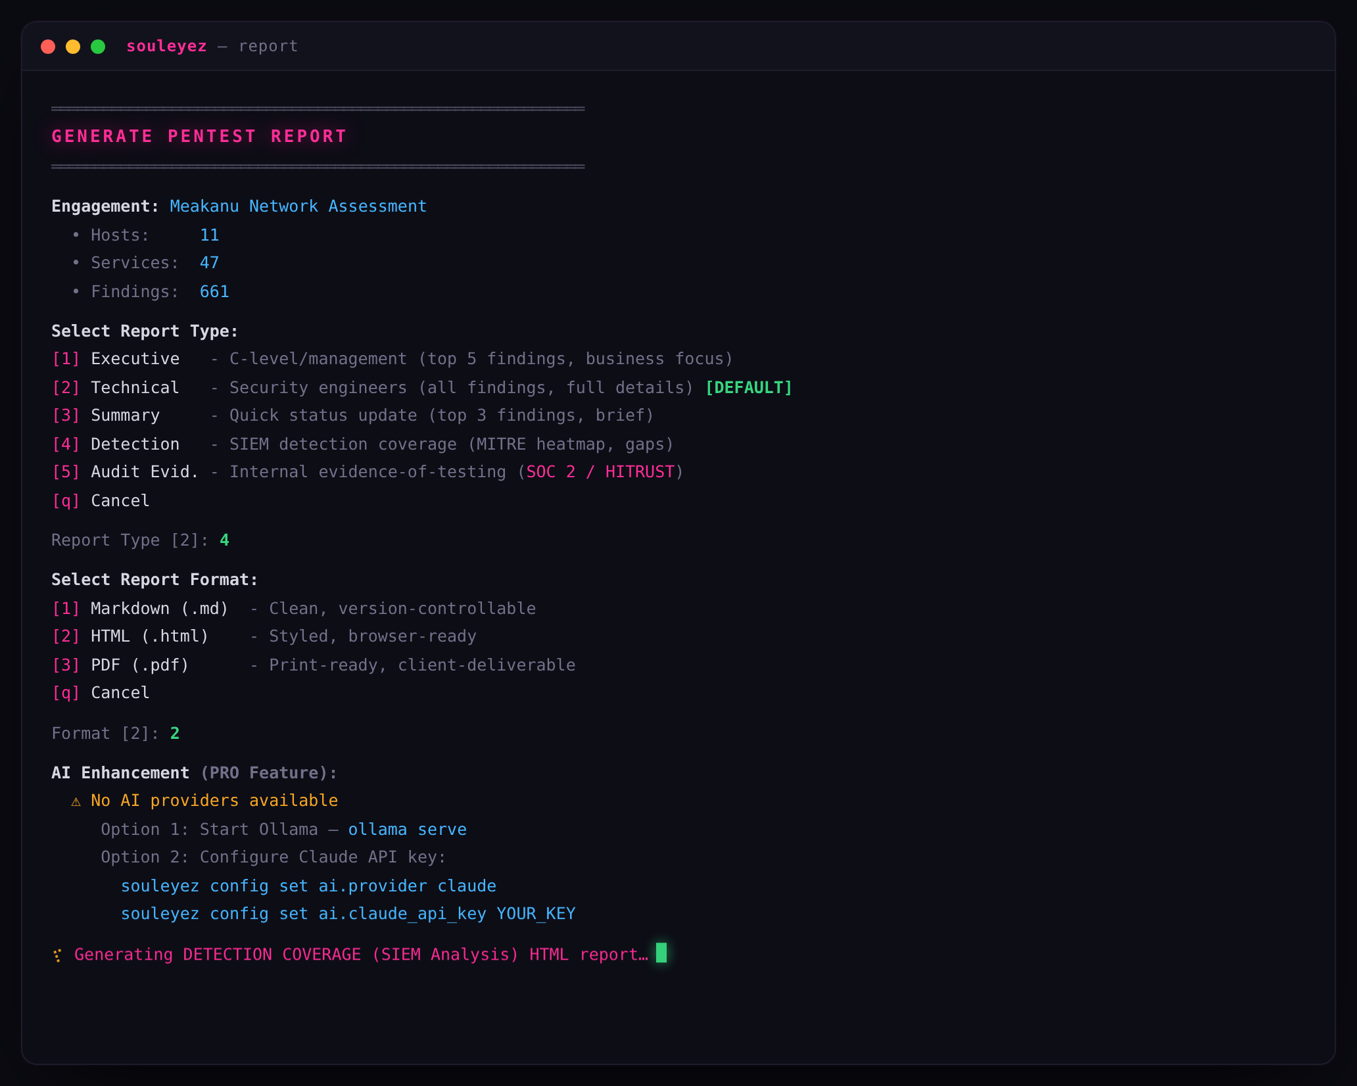Select the '[1] Executive' report type option

tap(116, 359)
